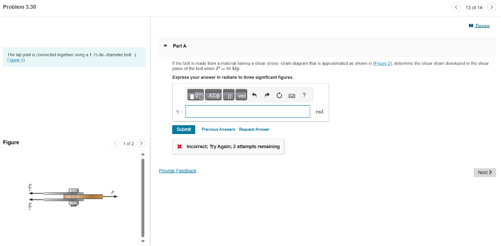Collapse Part A triangle
The width and height of the screenshot is (501, 246).
pyautogui.click(x=165, y=45)
